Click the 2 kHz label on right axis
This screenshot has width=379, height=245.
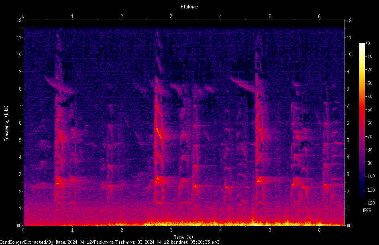[348, 191]
